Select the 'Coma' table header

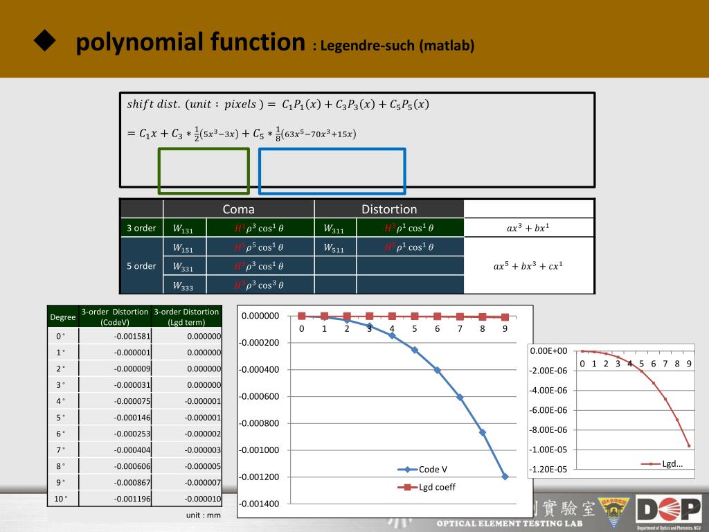point(239,209)
